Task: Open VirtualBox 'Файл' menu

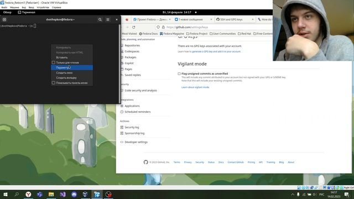Action: [x=4, y=7]
